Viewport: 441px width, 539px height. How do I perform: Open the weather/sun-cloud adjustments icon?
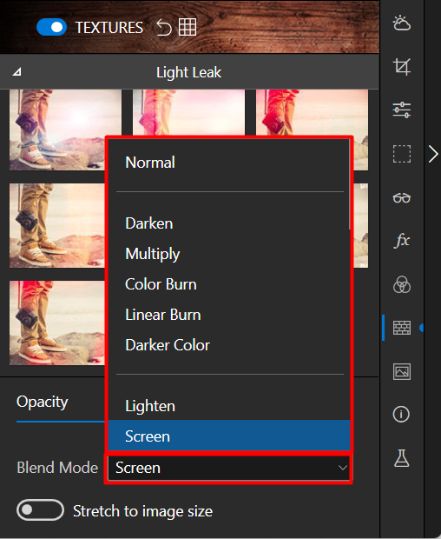402,23
